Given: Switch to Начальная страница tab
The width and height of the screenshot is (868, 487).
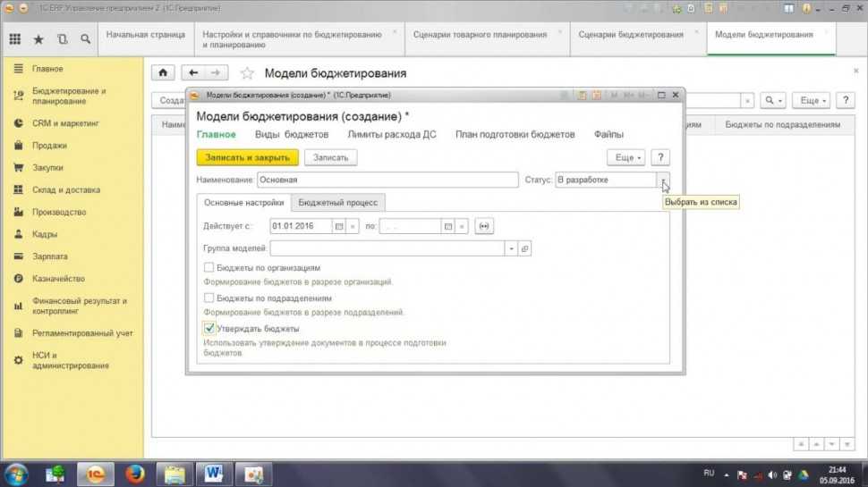Looking at the screenshot, I should click(x=146, y=39).
